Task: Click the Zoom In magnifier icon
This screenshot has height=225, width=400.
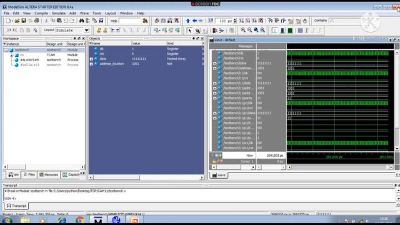Action: tap(243, 31)
